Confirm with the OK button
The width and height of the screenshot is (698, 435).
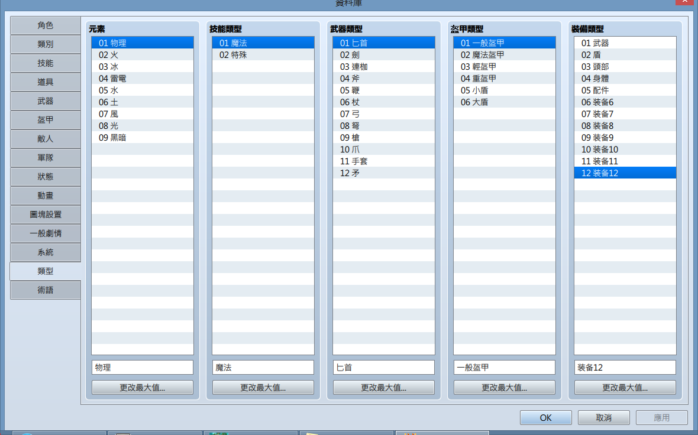tap(546, 418)
